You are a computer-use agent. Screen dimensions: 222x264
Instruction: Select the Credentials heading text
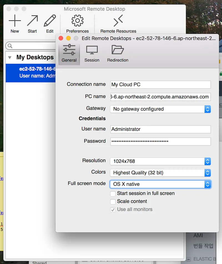pyautogui.click(x=92, y=119)
